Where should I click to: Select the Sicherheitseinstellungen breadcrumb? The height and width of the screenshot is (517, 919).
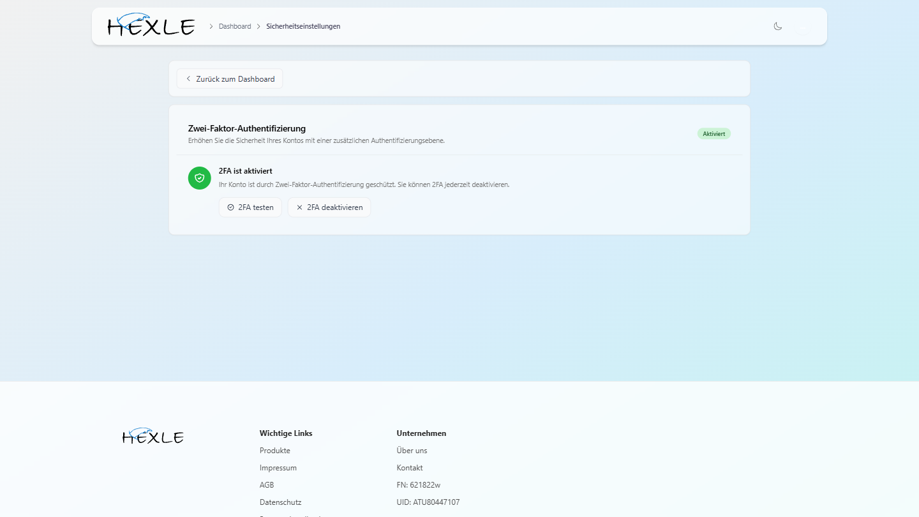coord(303,26)
